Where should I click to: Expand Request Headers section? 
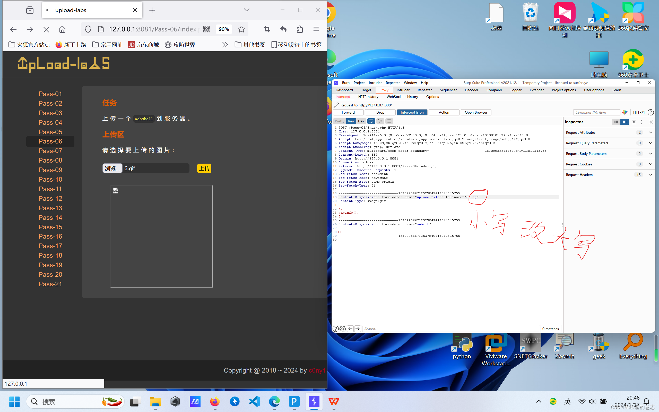pyautogui.click(x=651, y=175)
